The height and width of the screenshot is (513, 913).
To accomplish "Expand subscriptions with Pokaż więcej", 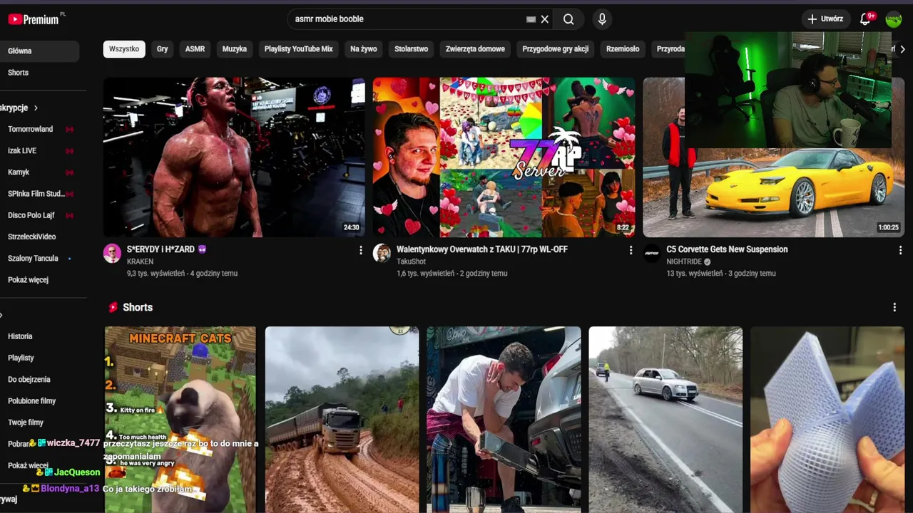I will pos(29,279).
